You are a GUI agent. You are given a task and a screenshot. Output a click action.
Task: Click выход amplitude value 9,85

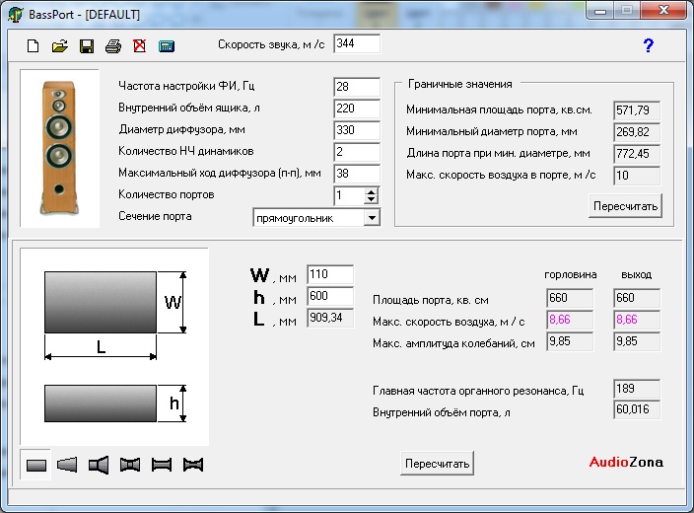[637, 341]
